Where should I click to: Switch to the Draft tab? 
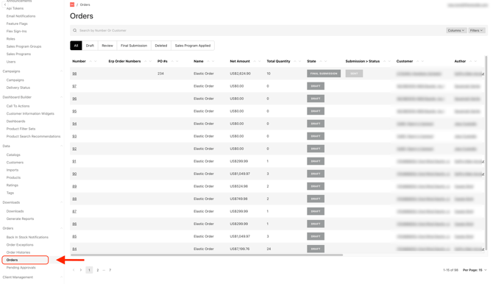(90, 46)
